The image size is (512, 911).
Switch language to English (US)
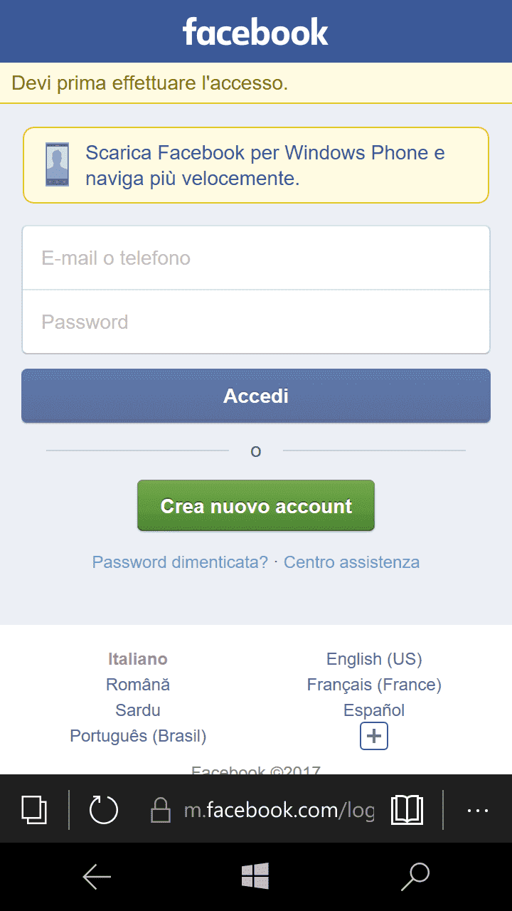coord(374,659)
